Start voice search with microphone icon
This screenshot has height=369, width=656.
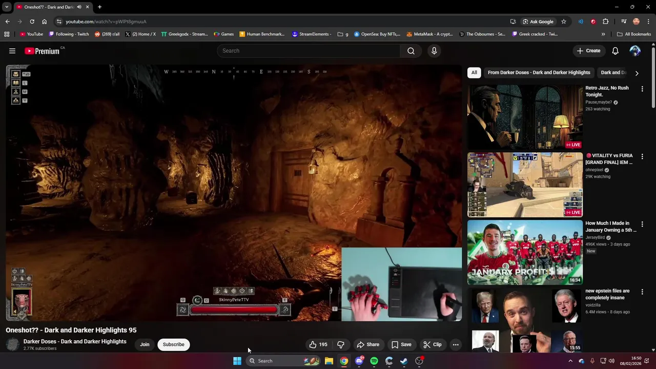[434, 51]
